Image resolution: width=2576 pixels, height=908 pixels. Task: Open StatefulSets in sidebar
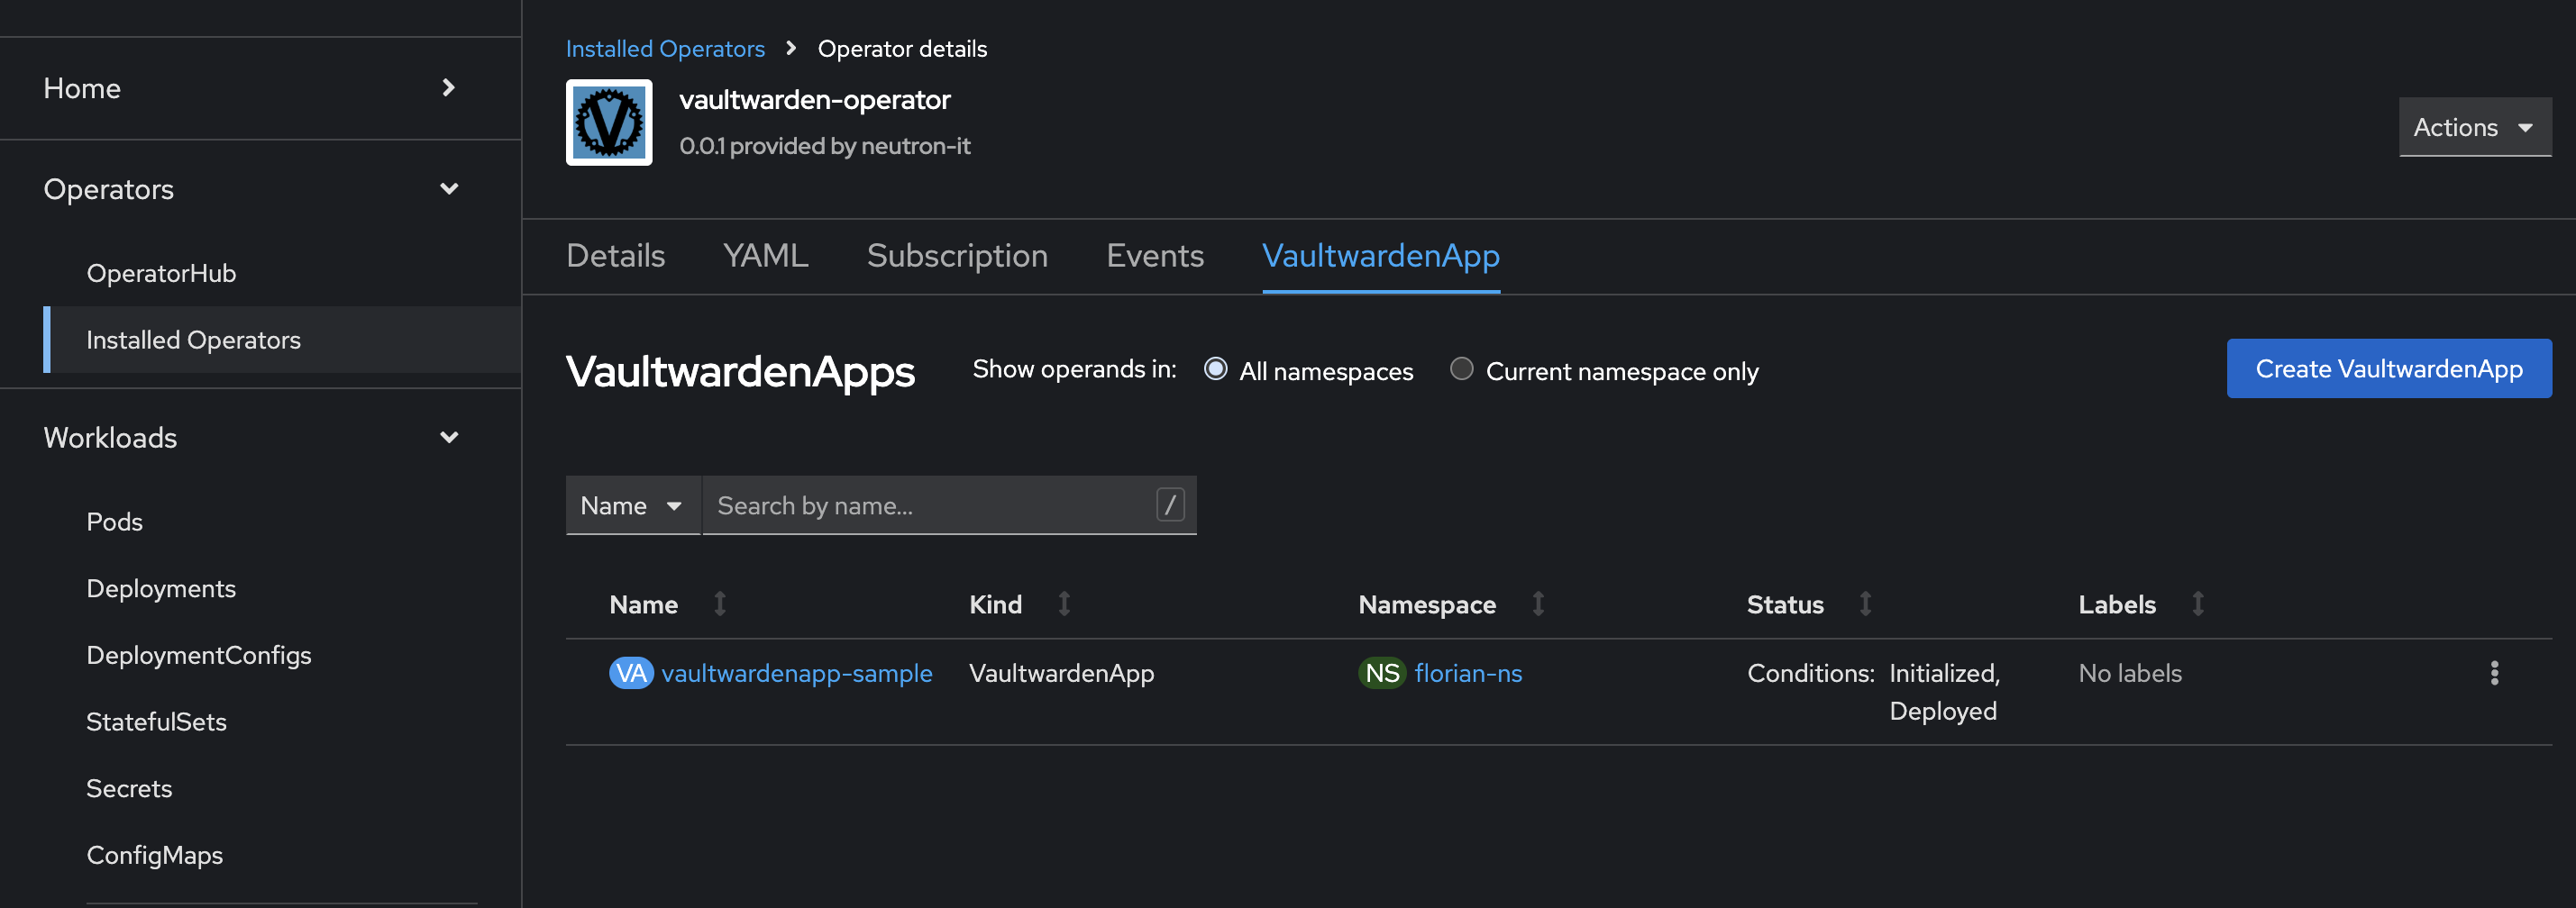[156, 722]
